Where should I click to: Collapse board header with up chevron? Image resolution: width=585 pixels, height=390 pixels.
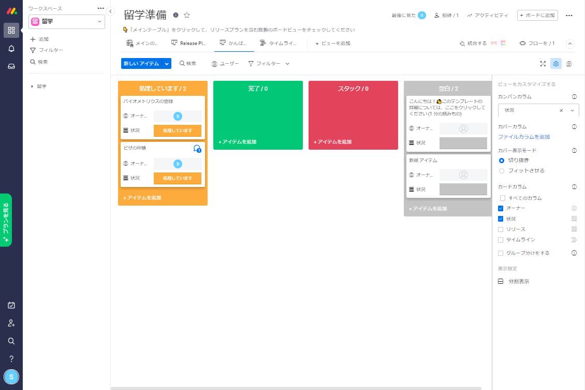570,44
